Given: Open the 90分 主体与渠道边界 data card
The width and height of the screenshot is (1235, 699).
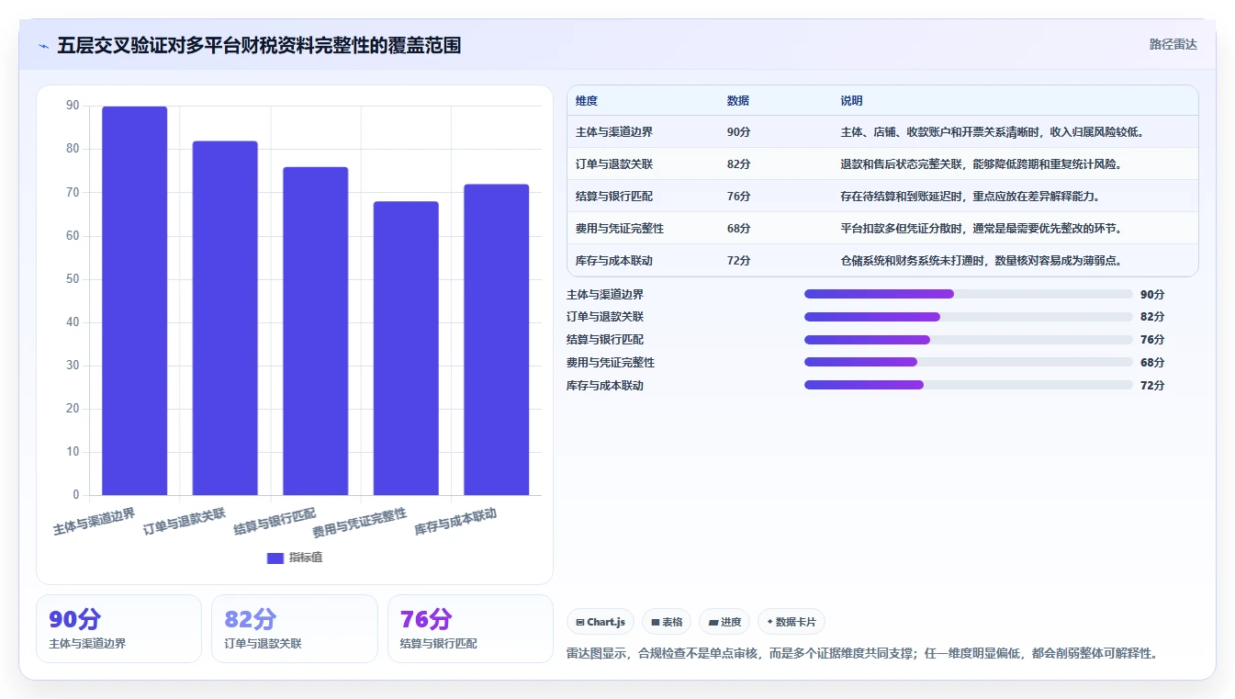Looking at the screenshot, I should (118, 628).
